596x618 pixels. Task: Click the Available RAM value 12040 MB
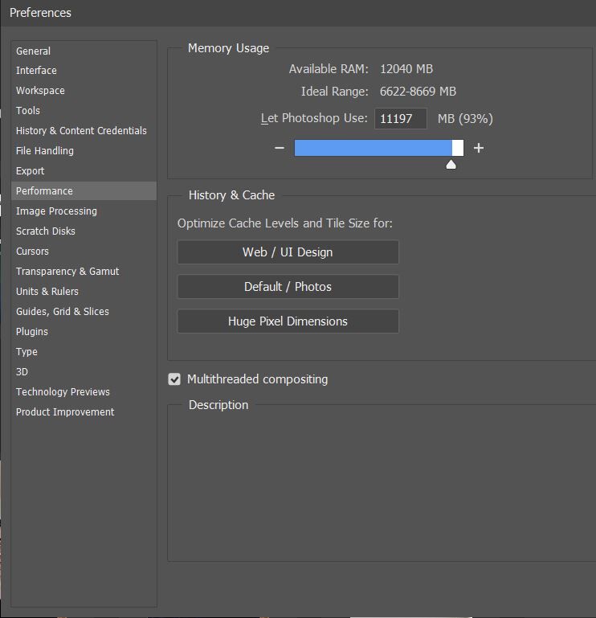tap(406, 69)
